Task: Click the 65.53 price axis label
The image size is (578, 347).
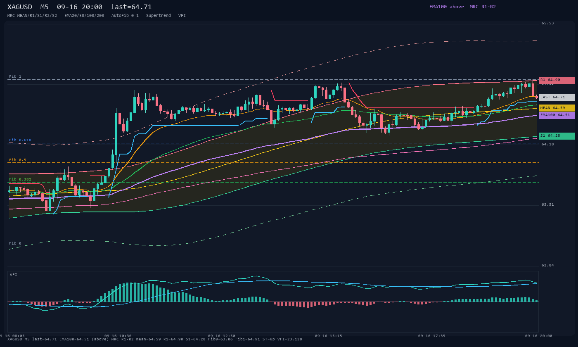Action: click(548, 23)
